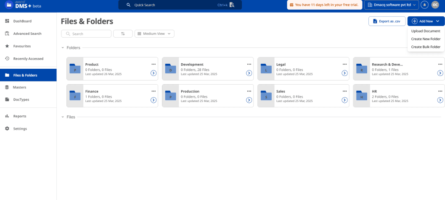Click the Development folder thumbnail icon

tap(171, 69)
